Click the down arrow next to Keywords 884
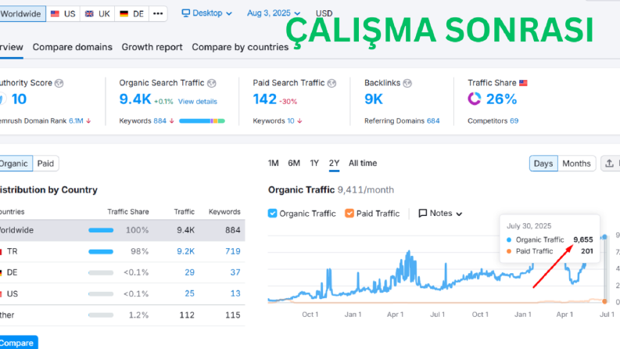 [x=171, y=121]
